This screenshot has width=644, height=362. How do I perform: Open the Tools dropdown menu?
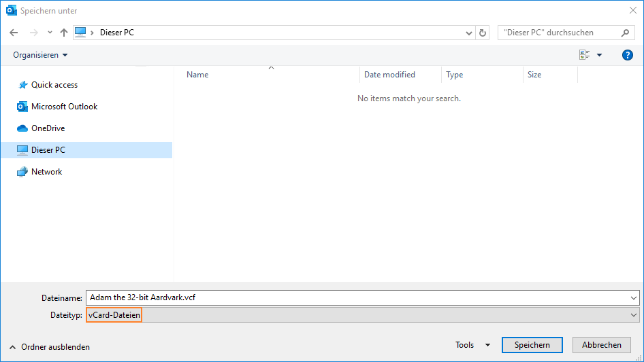[472, 345]
